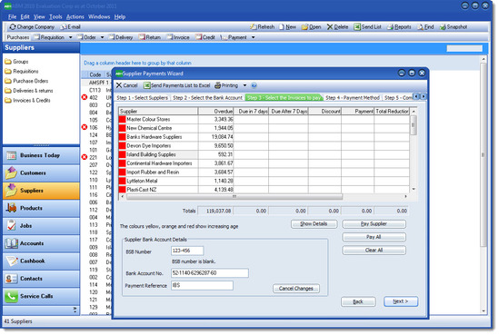Click the Refresh toolbar button
The image size is (499, 335).
tap(263, 27)
